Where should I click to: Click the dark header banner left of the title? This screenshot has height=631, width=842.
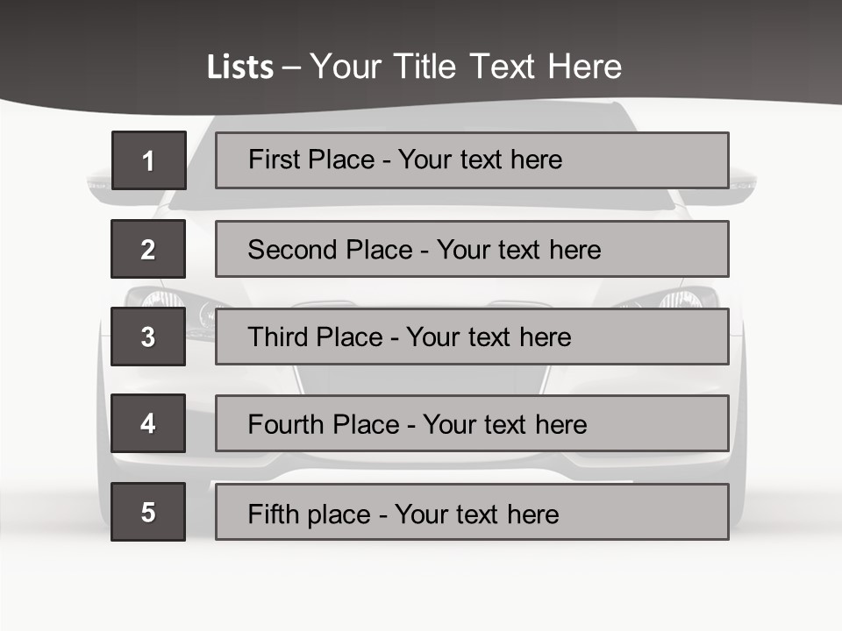(x=96, y=53)
